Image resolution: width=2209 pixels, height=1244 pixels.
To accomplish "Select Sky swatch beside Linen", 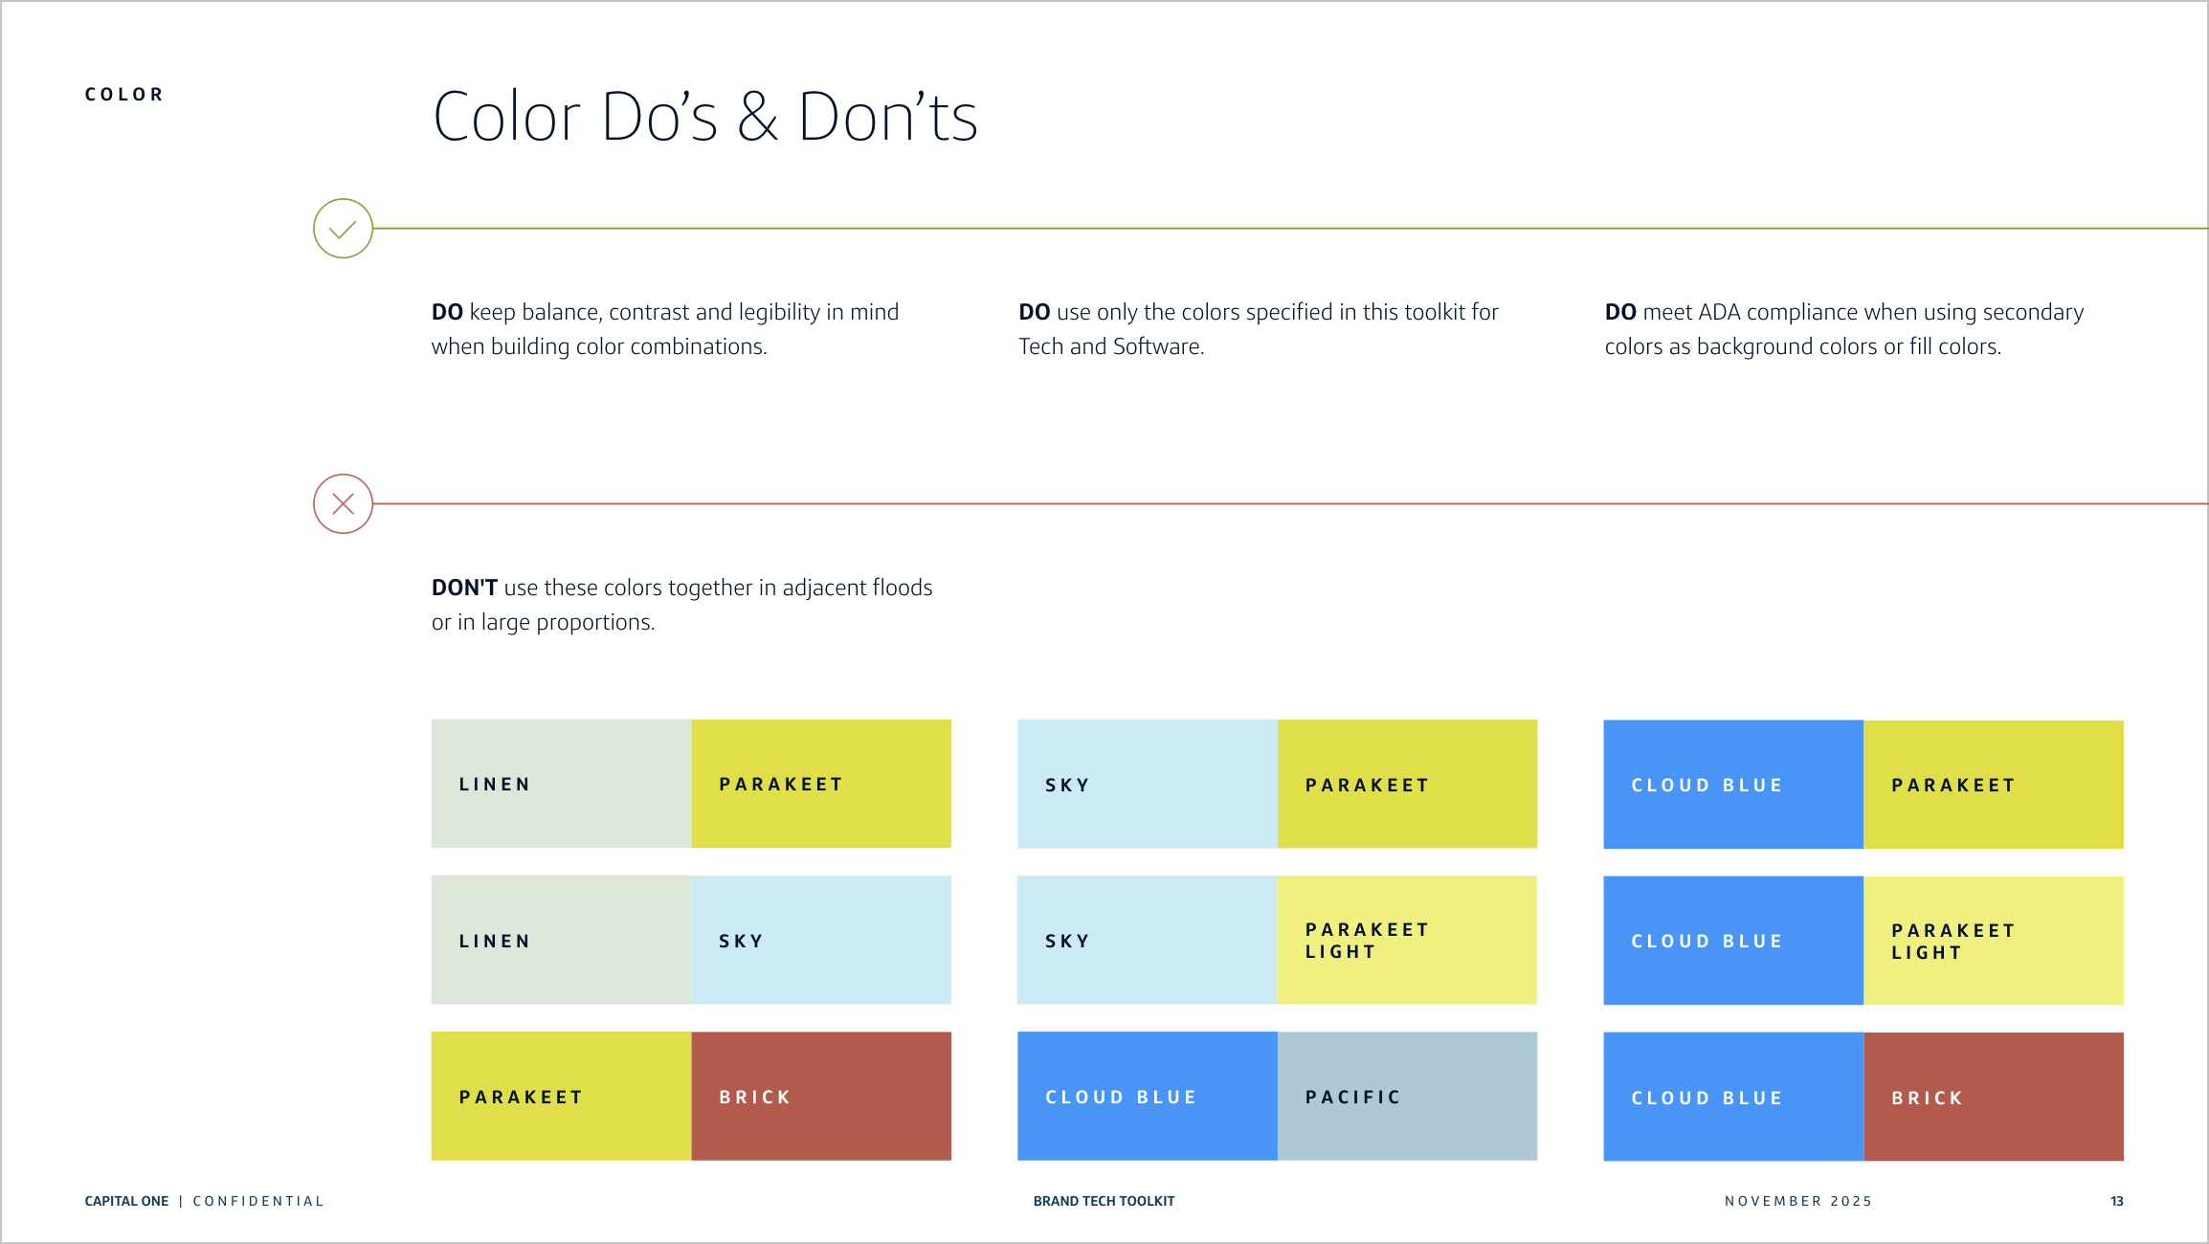I will click(821, 941).
